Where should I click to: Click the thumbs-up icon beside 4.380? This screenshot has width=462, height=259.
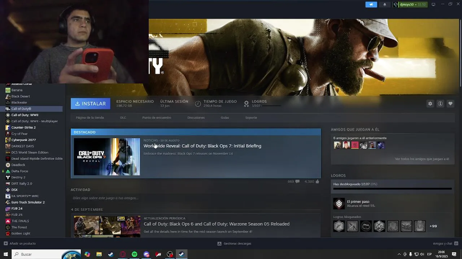coord(318,182)
